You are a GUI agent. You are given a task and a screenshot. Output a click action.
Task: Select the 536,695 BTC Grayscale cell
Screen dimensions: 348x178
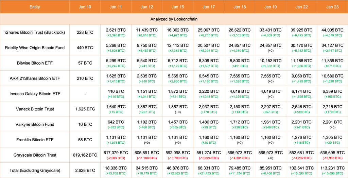pyautogui.click(x=332, y=153)
